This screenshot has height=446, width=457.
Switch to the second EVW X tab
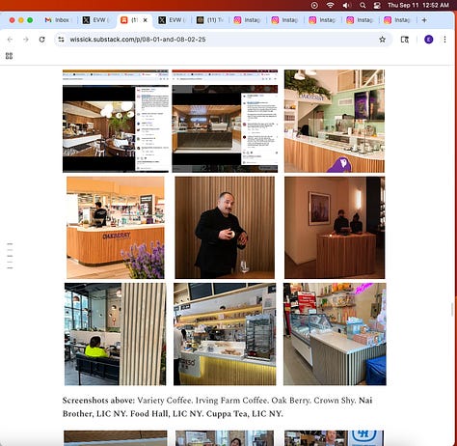coord(172,20)
